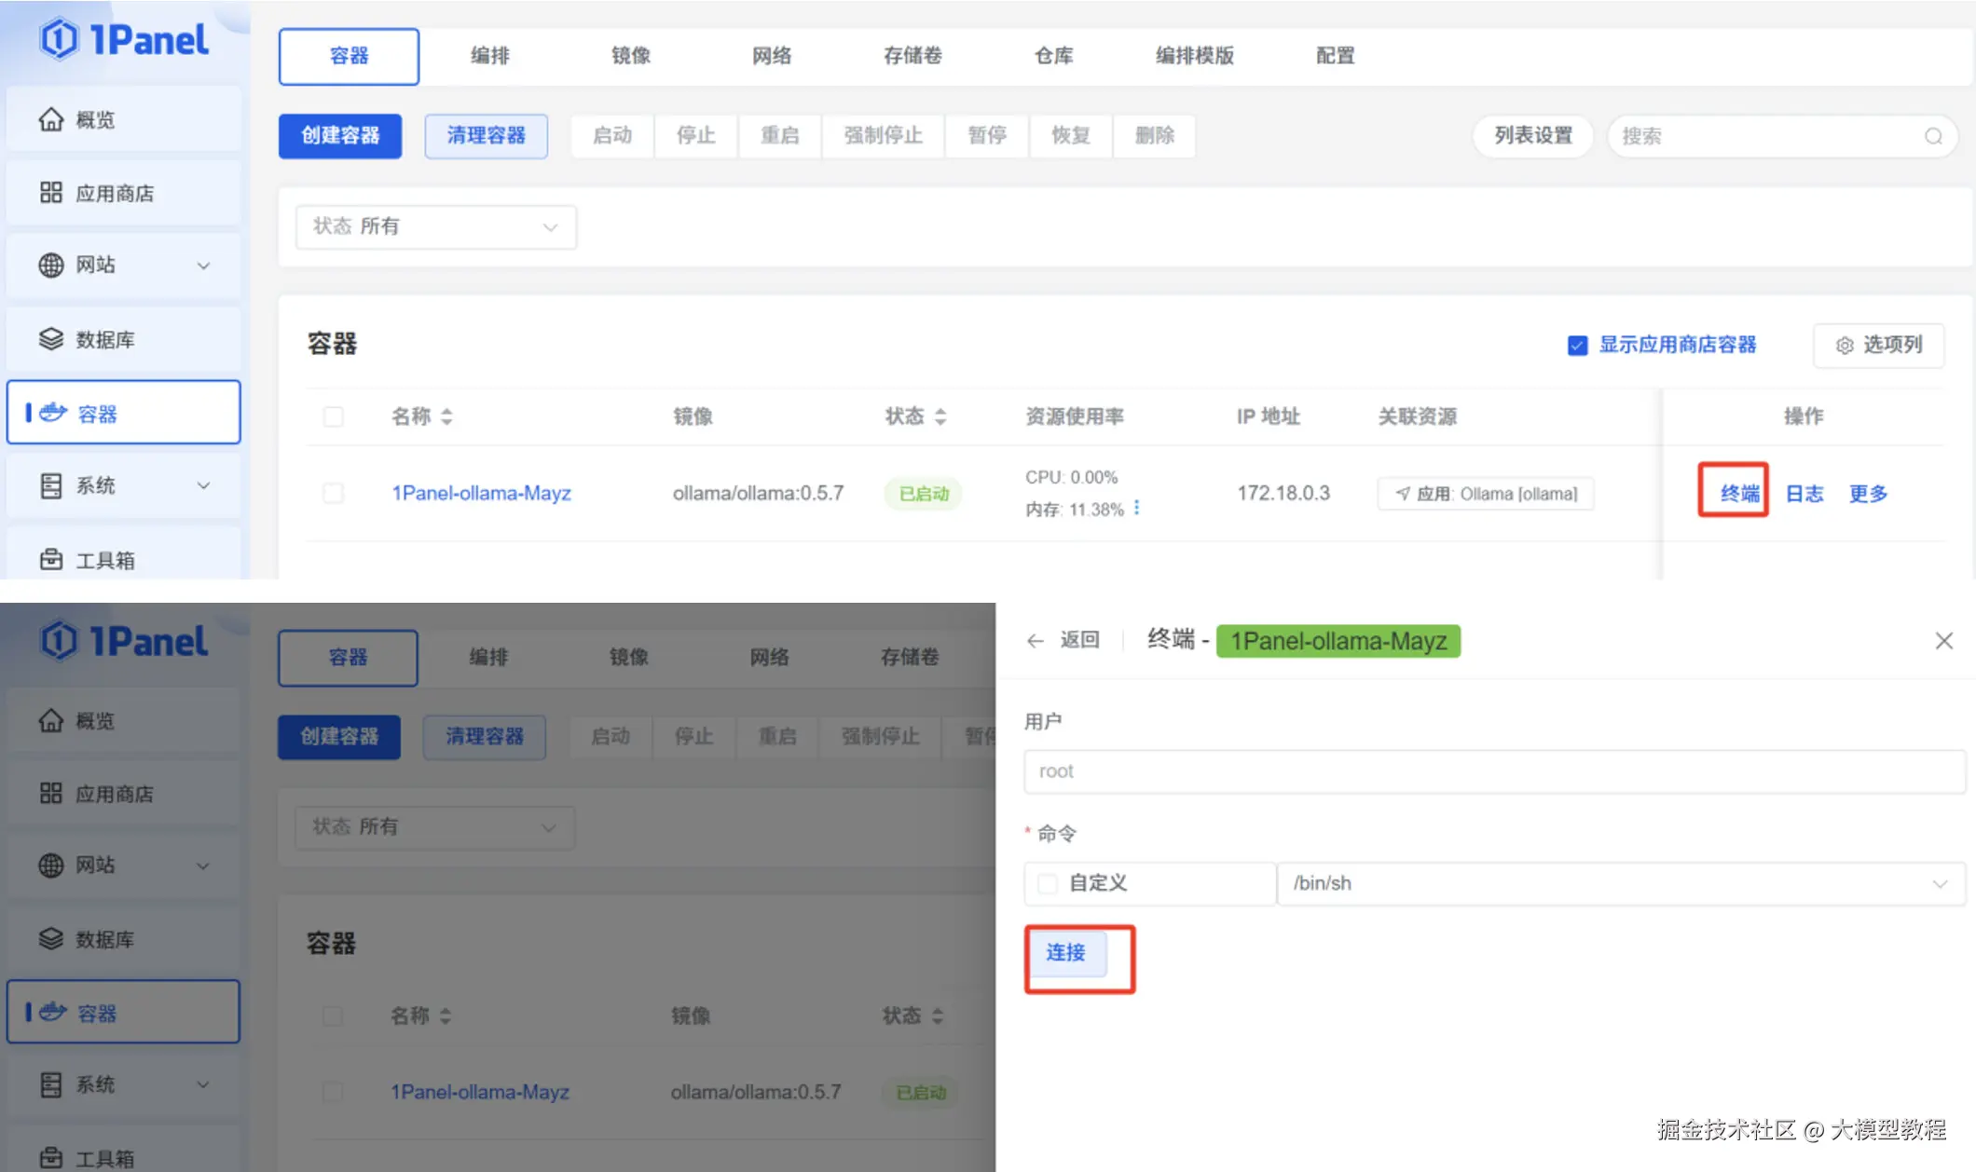1976x1172 pixels.
Task: Click the 名称 column sort arrows
Action: pyautogui.click(x=446, y=416)
